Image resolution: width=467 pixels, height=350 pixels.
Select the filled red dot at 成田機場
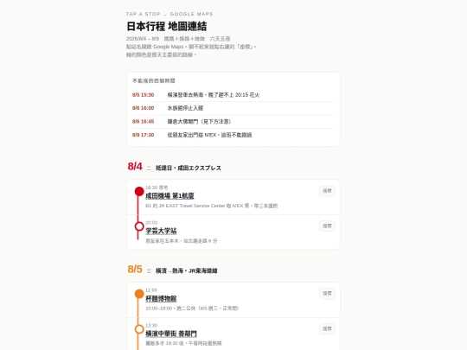point(139,191)
